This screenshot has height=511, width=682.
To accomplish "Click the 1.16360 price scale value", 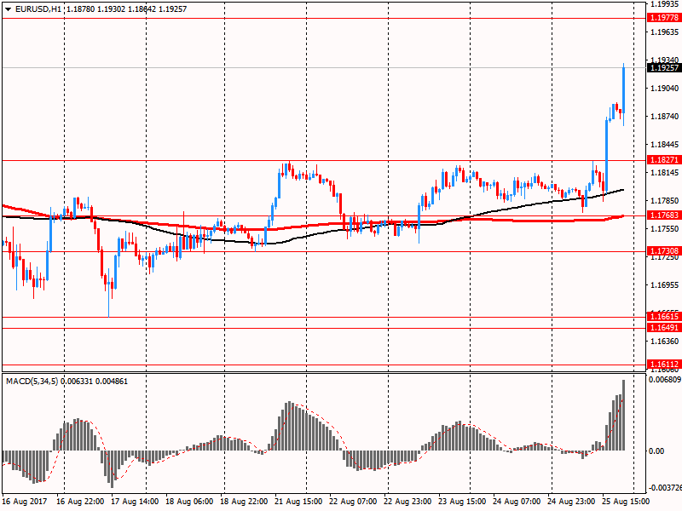I will [x=665, y=342].
